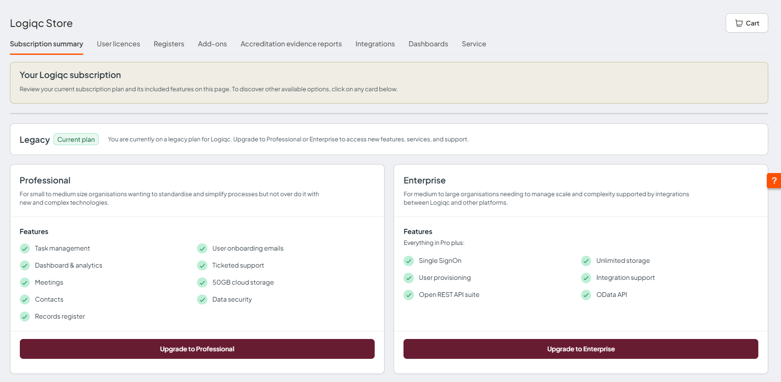Click the Ticketed support checkmark icon
781x382 pixels.
202,266
